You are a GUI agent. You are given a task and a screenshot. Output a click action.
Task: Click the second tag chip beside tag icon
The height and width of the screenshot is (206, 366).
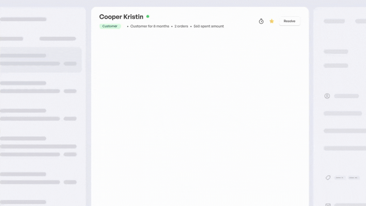coord(353,178)
